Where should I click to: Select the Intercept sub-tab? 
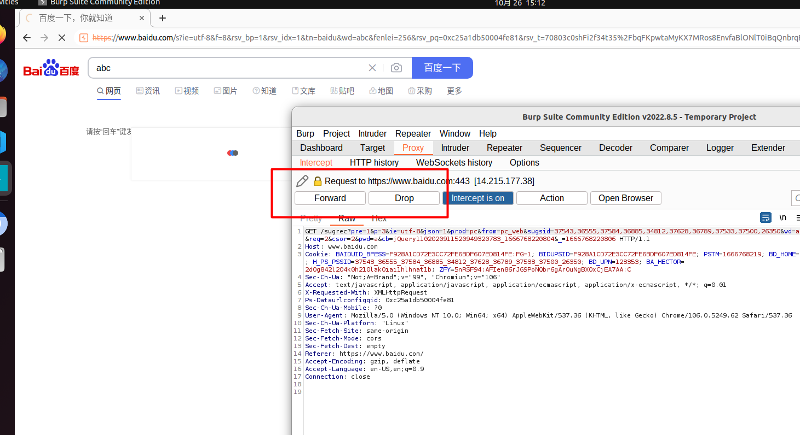pos(316,162)
